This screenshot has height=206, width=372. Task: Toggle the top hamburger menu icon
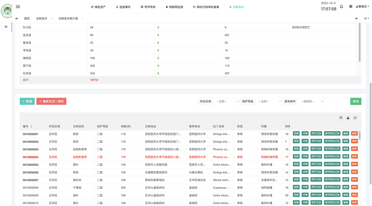tap(18, 7)
